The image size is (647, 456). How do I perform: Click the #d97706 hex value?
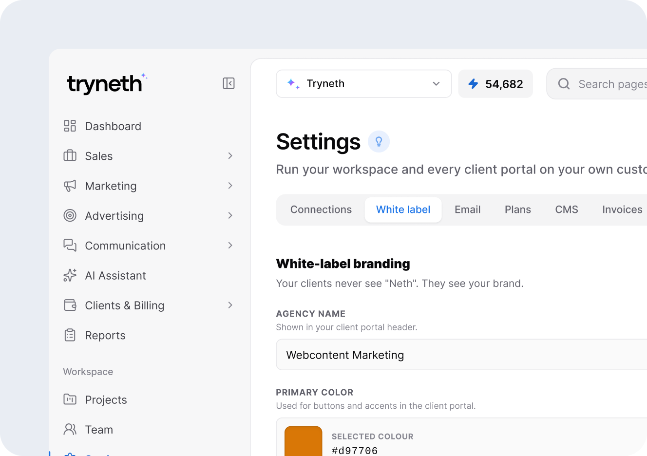[x=355, y=451]
